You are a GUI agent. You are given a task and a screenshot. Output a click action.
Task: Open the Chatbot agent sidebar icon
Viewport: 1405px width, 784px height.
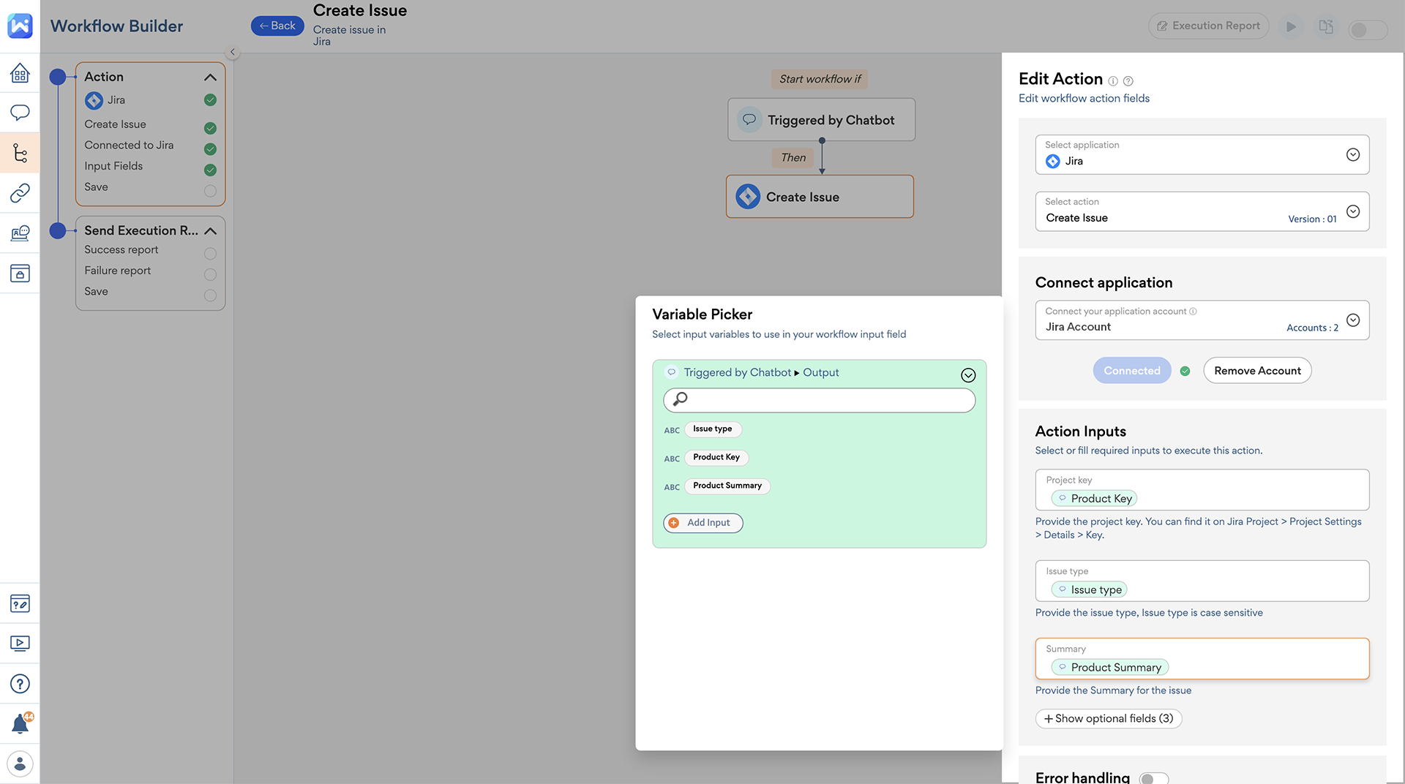(20, 233)
